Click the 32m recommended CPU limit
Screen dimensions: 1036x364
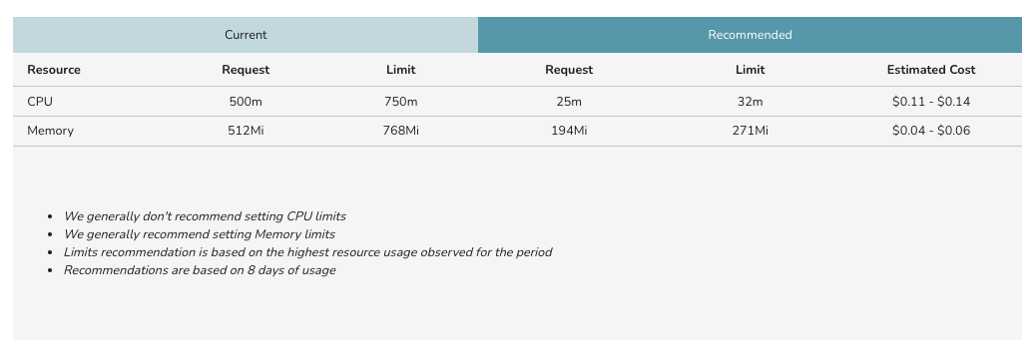pyautogui.click(x=750, y=102)
